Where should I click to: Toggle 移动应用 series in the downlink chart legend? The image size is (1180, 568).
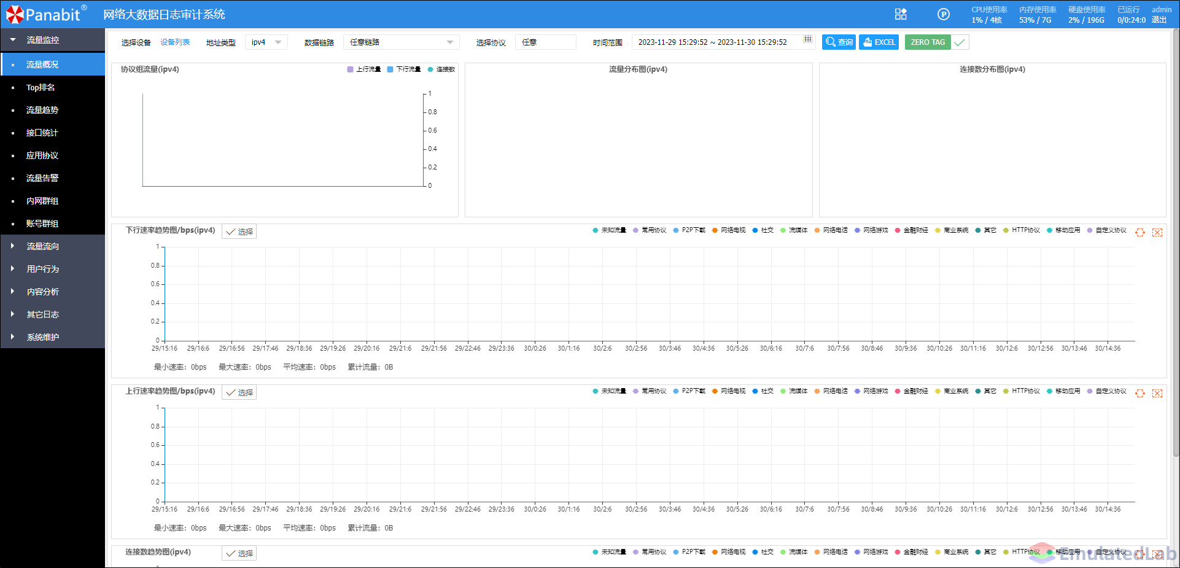(1063, 230)
